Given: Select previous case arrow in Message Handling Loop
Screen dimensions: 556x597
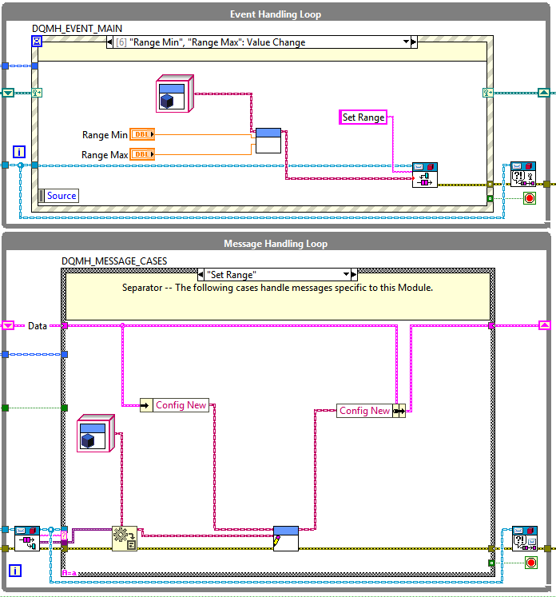Looking at the screenshot, I should pyautogui.click(x=201, y=274).
